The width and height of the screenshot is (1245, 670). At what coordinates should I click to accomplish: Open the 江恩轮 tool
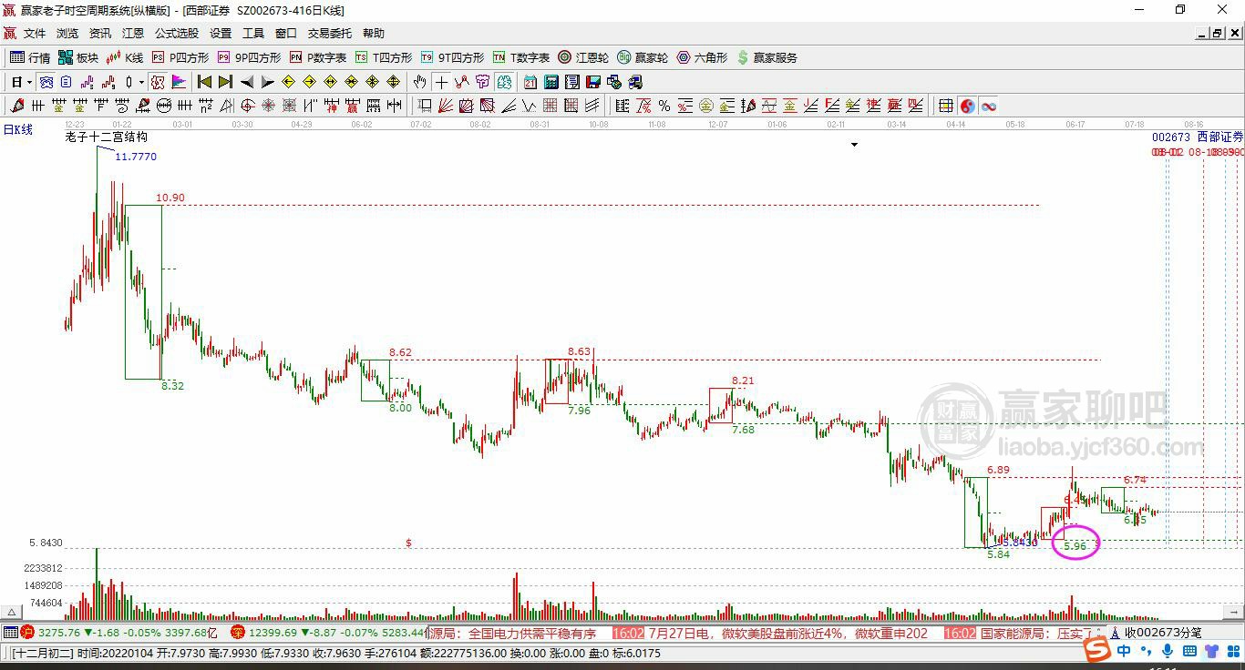583,57
